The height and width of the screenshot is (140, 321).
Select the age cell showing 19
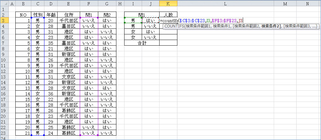pyautogui.click(x=51, y=65)
